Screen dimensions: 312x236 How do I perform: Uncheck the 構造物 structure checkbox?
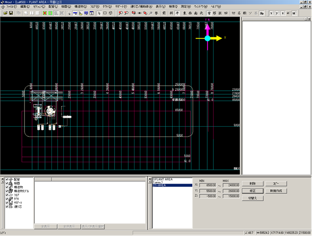[8, 187]
